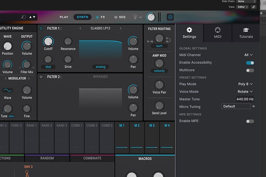Enable the MPE toggle

tap(250, 121)
